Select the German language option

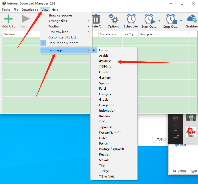pos(114,78)
